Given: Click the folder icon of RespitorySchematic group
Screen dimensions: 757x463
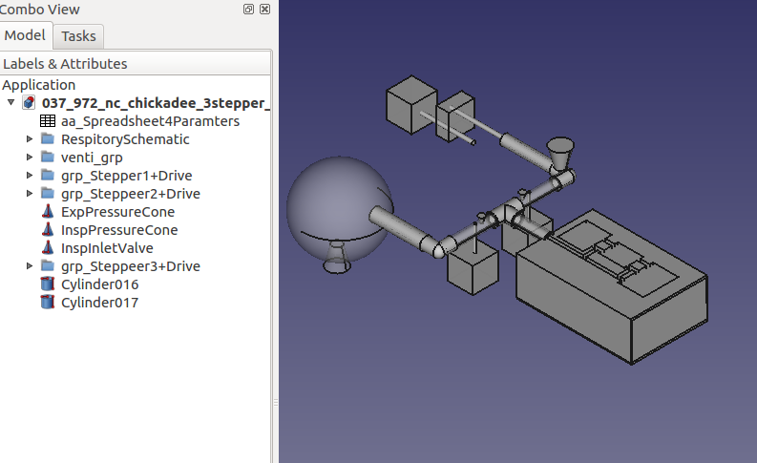Looking at the screenshot, I should pos(48,139).
